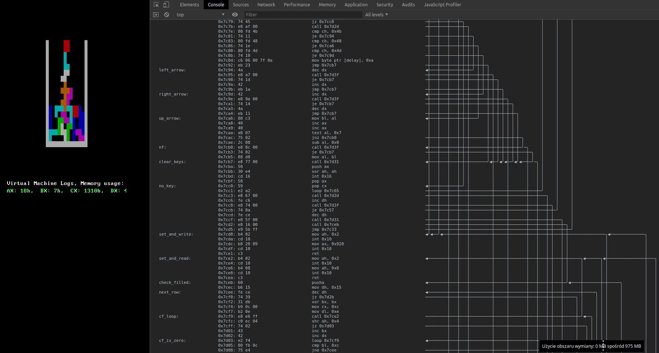Click the 'Virtual Machine Logs, Memory usage:' heading

point(65,184)
